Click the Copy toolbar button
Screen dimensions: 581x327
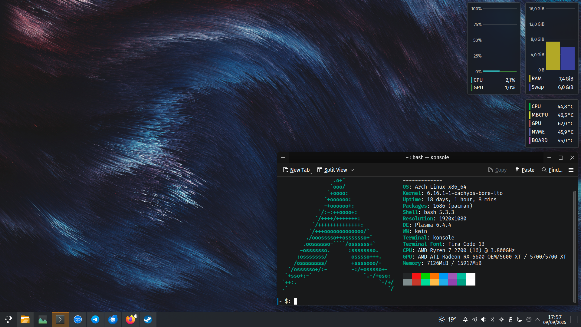point(497,170)
